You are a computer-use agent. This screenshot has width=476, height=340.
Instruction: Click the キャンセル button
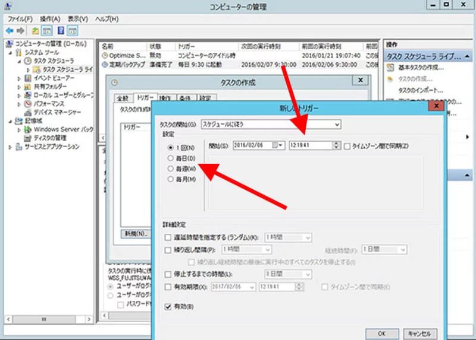[421, 333]
